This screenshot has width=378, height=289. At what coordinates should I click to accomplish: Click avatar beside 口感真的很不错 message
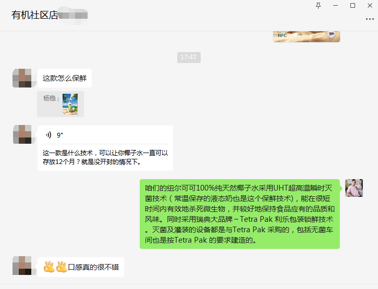click(22, 266)
